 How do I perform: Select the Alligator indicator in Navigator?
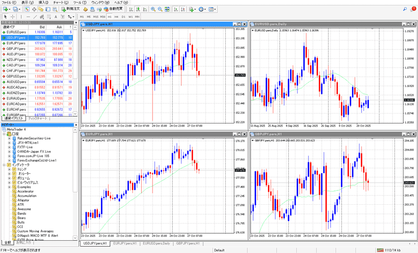coord(23,200)
